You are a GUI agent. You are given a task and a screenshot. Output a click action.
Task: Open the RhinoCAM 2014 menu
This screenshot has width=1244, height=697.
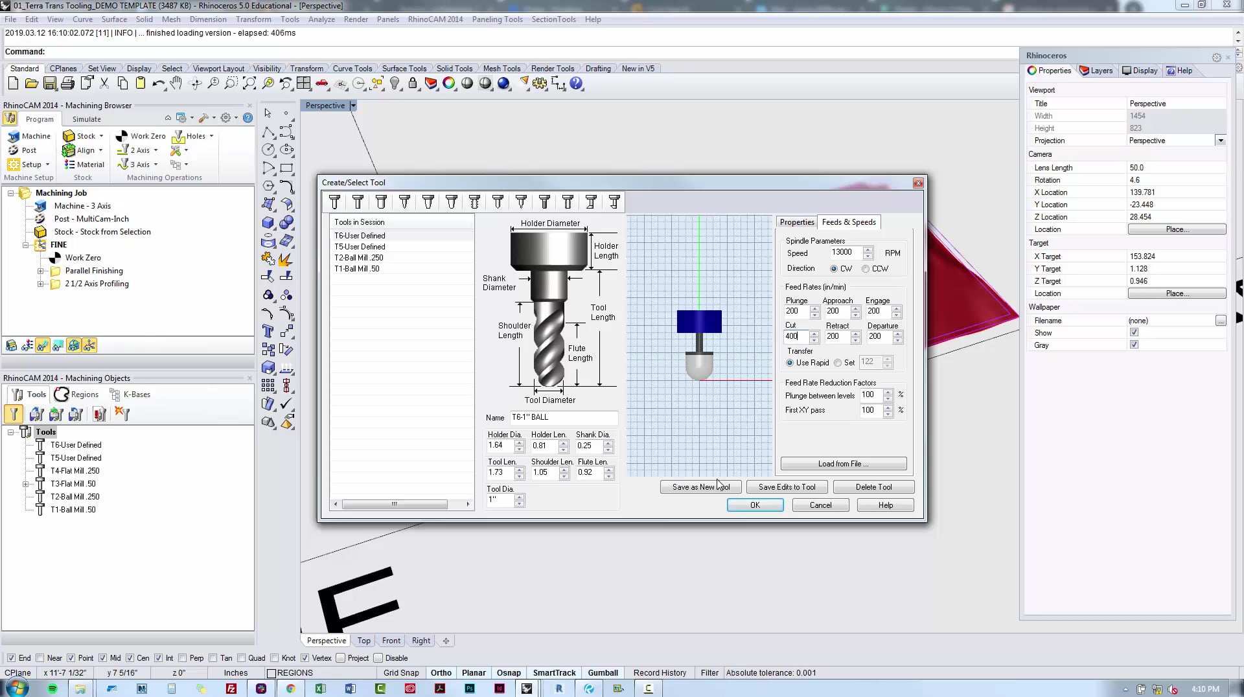435,19
